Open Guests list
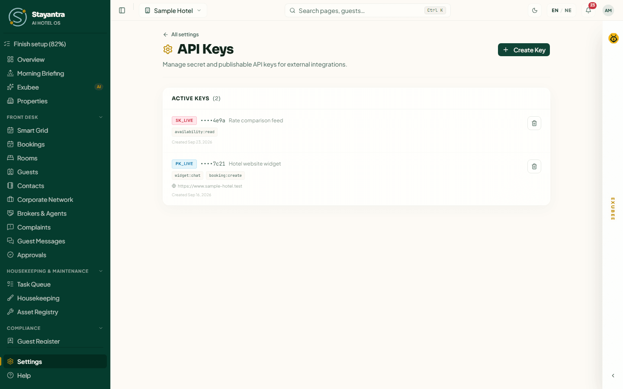Viewport: 623px width, 389px height. (x=55, y=172)
